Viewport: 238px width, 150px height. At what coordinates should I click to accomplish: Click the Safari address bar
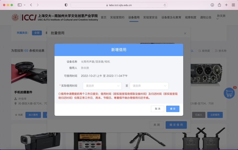coord(119,5)
